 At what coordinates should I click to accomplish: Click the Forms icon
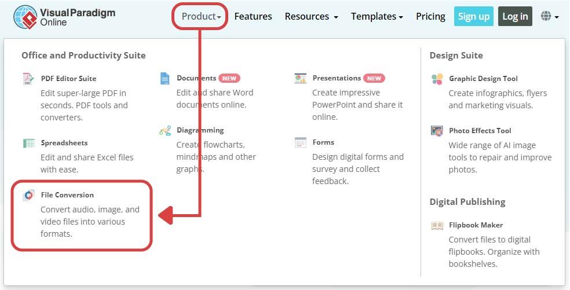(x=300, y=142)
